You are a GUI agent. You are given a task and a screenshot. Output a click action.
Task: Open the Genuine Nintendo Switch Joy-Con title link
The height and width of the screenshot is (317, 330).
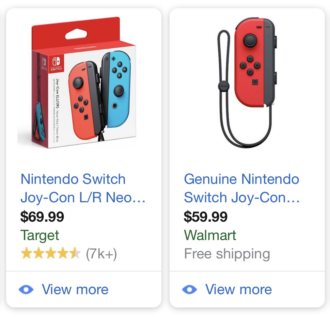242,188
